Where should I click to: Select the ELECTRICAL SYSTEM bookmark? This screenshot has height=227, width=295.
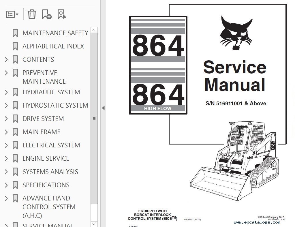point(51,145)
